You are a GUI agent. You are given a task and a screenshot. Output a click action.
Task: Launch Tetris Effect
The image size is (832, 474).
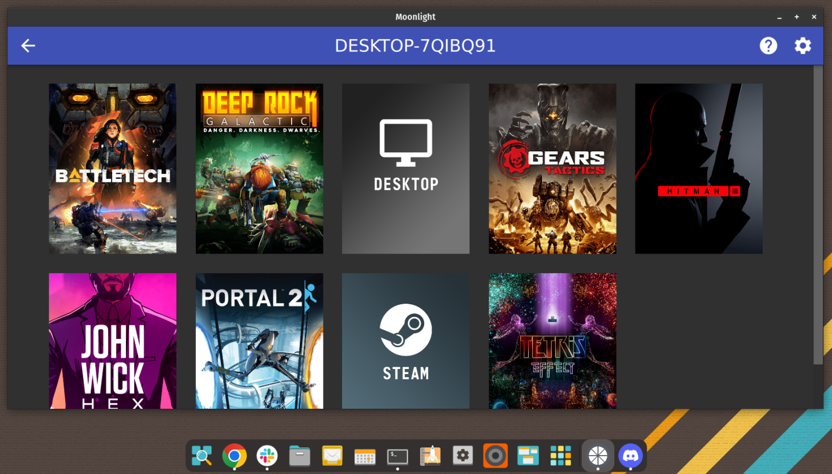tap(552, 341)
